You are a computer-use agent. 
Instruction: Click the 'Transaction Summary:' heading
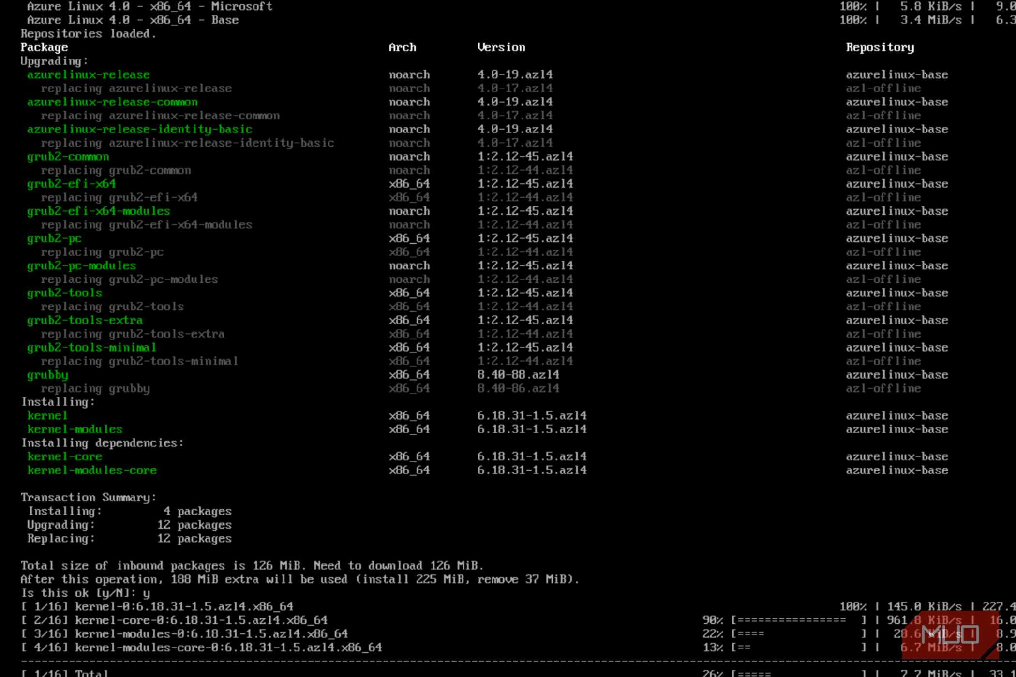[x=89, y=498]
